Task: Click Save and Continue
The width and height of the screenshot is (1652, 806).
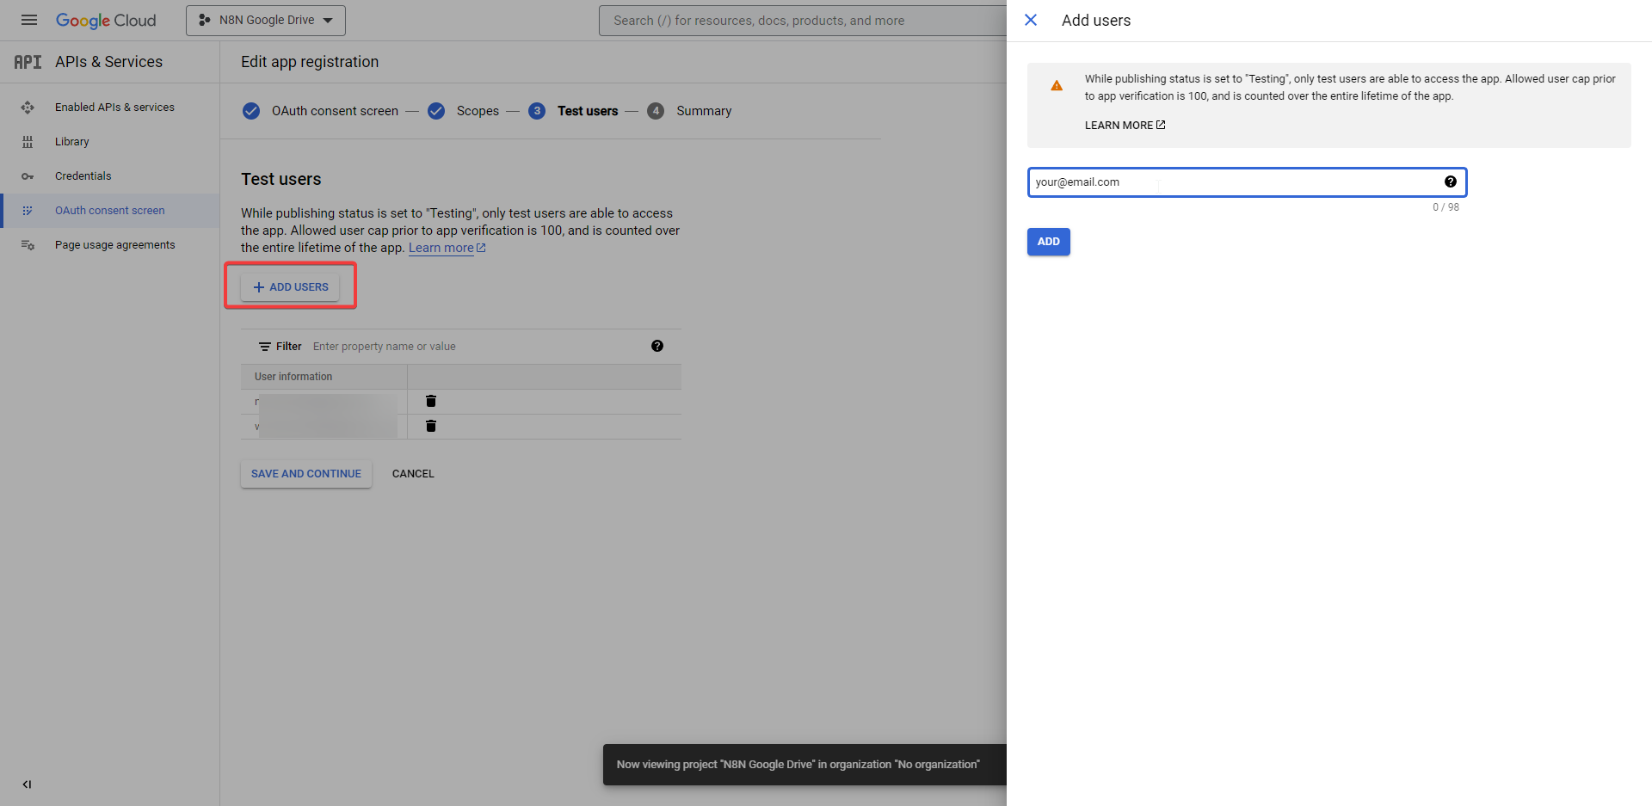Action: (306, 474)
